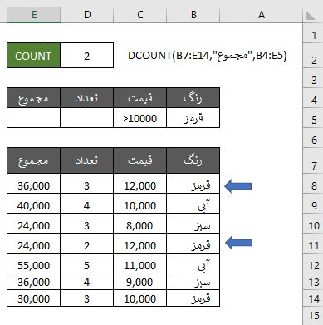Click the 8,000 price cell
The image size is (323, 325).
(140, 225)
